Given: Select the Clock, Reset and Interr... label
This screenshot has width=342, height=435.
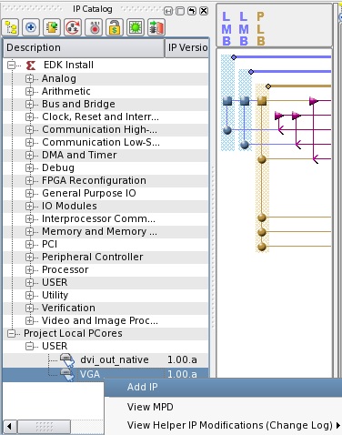Looking at the screenshot, I should coord(100,116).
